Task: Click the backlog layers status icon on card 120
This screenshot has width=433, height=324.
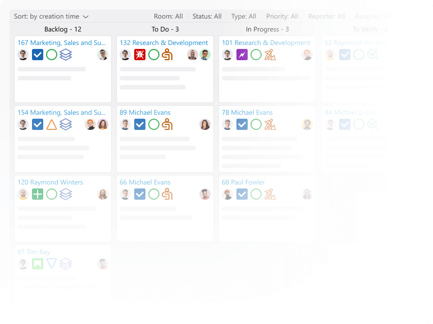Action: click(x=66, y=194)
